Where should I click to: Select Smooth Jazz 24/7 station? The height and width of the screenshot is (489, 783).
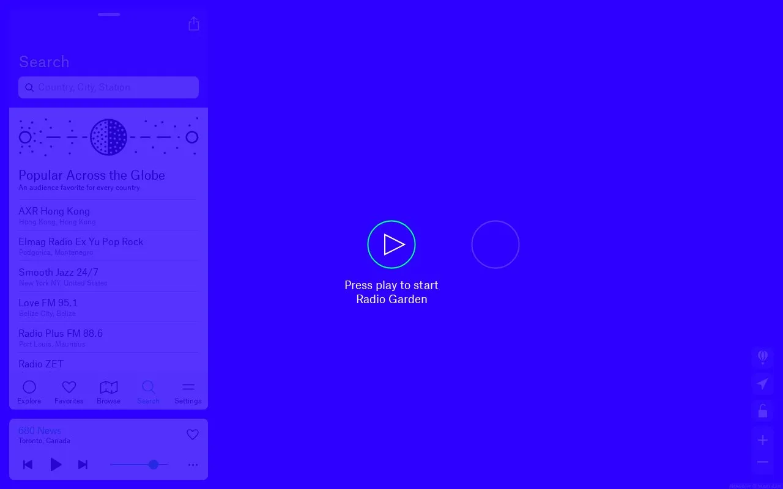click(109, 276)
